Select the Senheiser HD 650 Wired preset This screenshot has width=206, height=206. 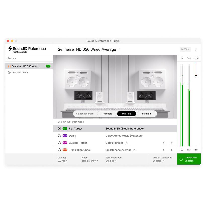click(29, 66)
